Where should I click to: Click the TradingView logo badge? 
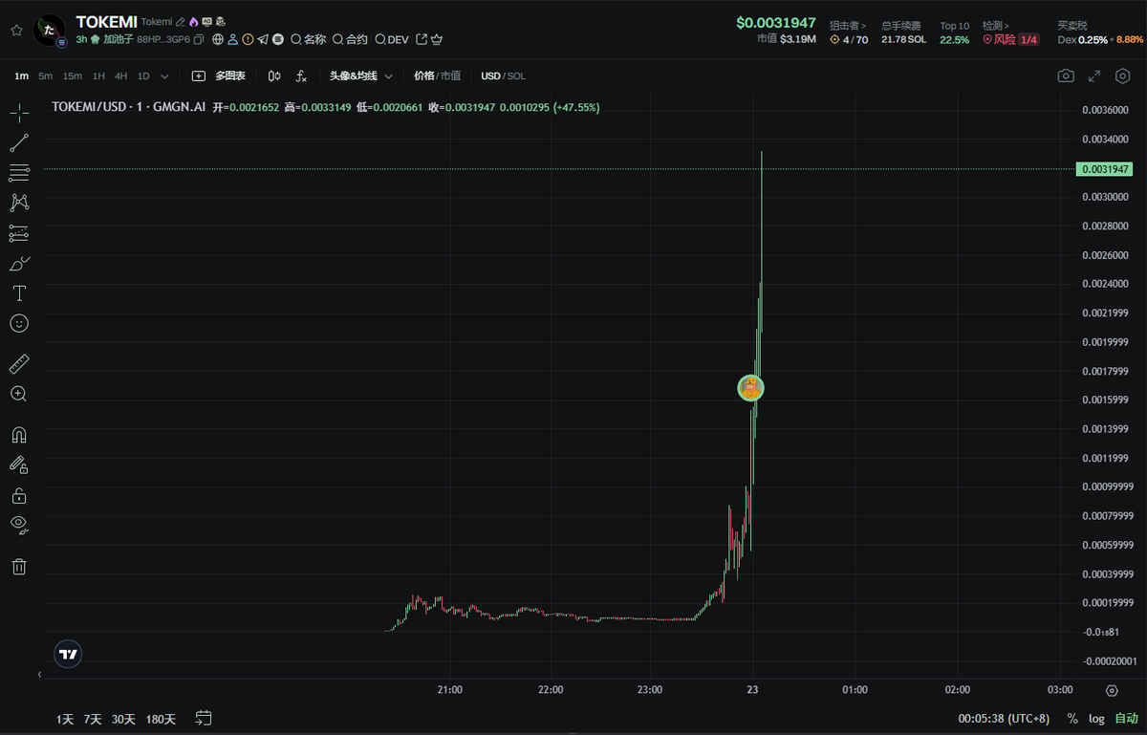[x=68, y=655]
